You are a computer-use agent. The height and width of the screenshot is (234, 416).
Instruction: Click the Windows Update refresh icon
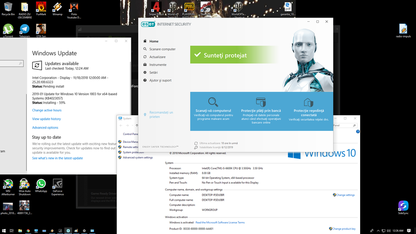click(37, 66)
